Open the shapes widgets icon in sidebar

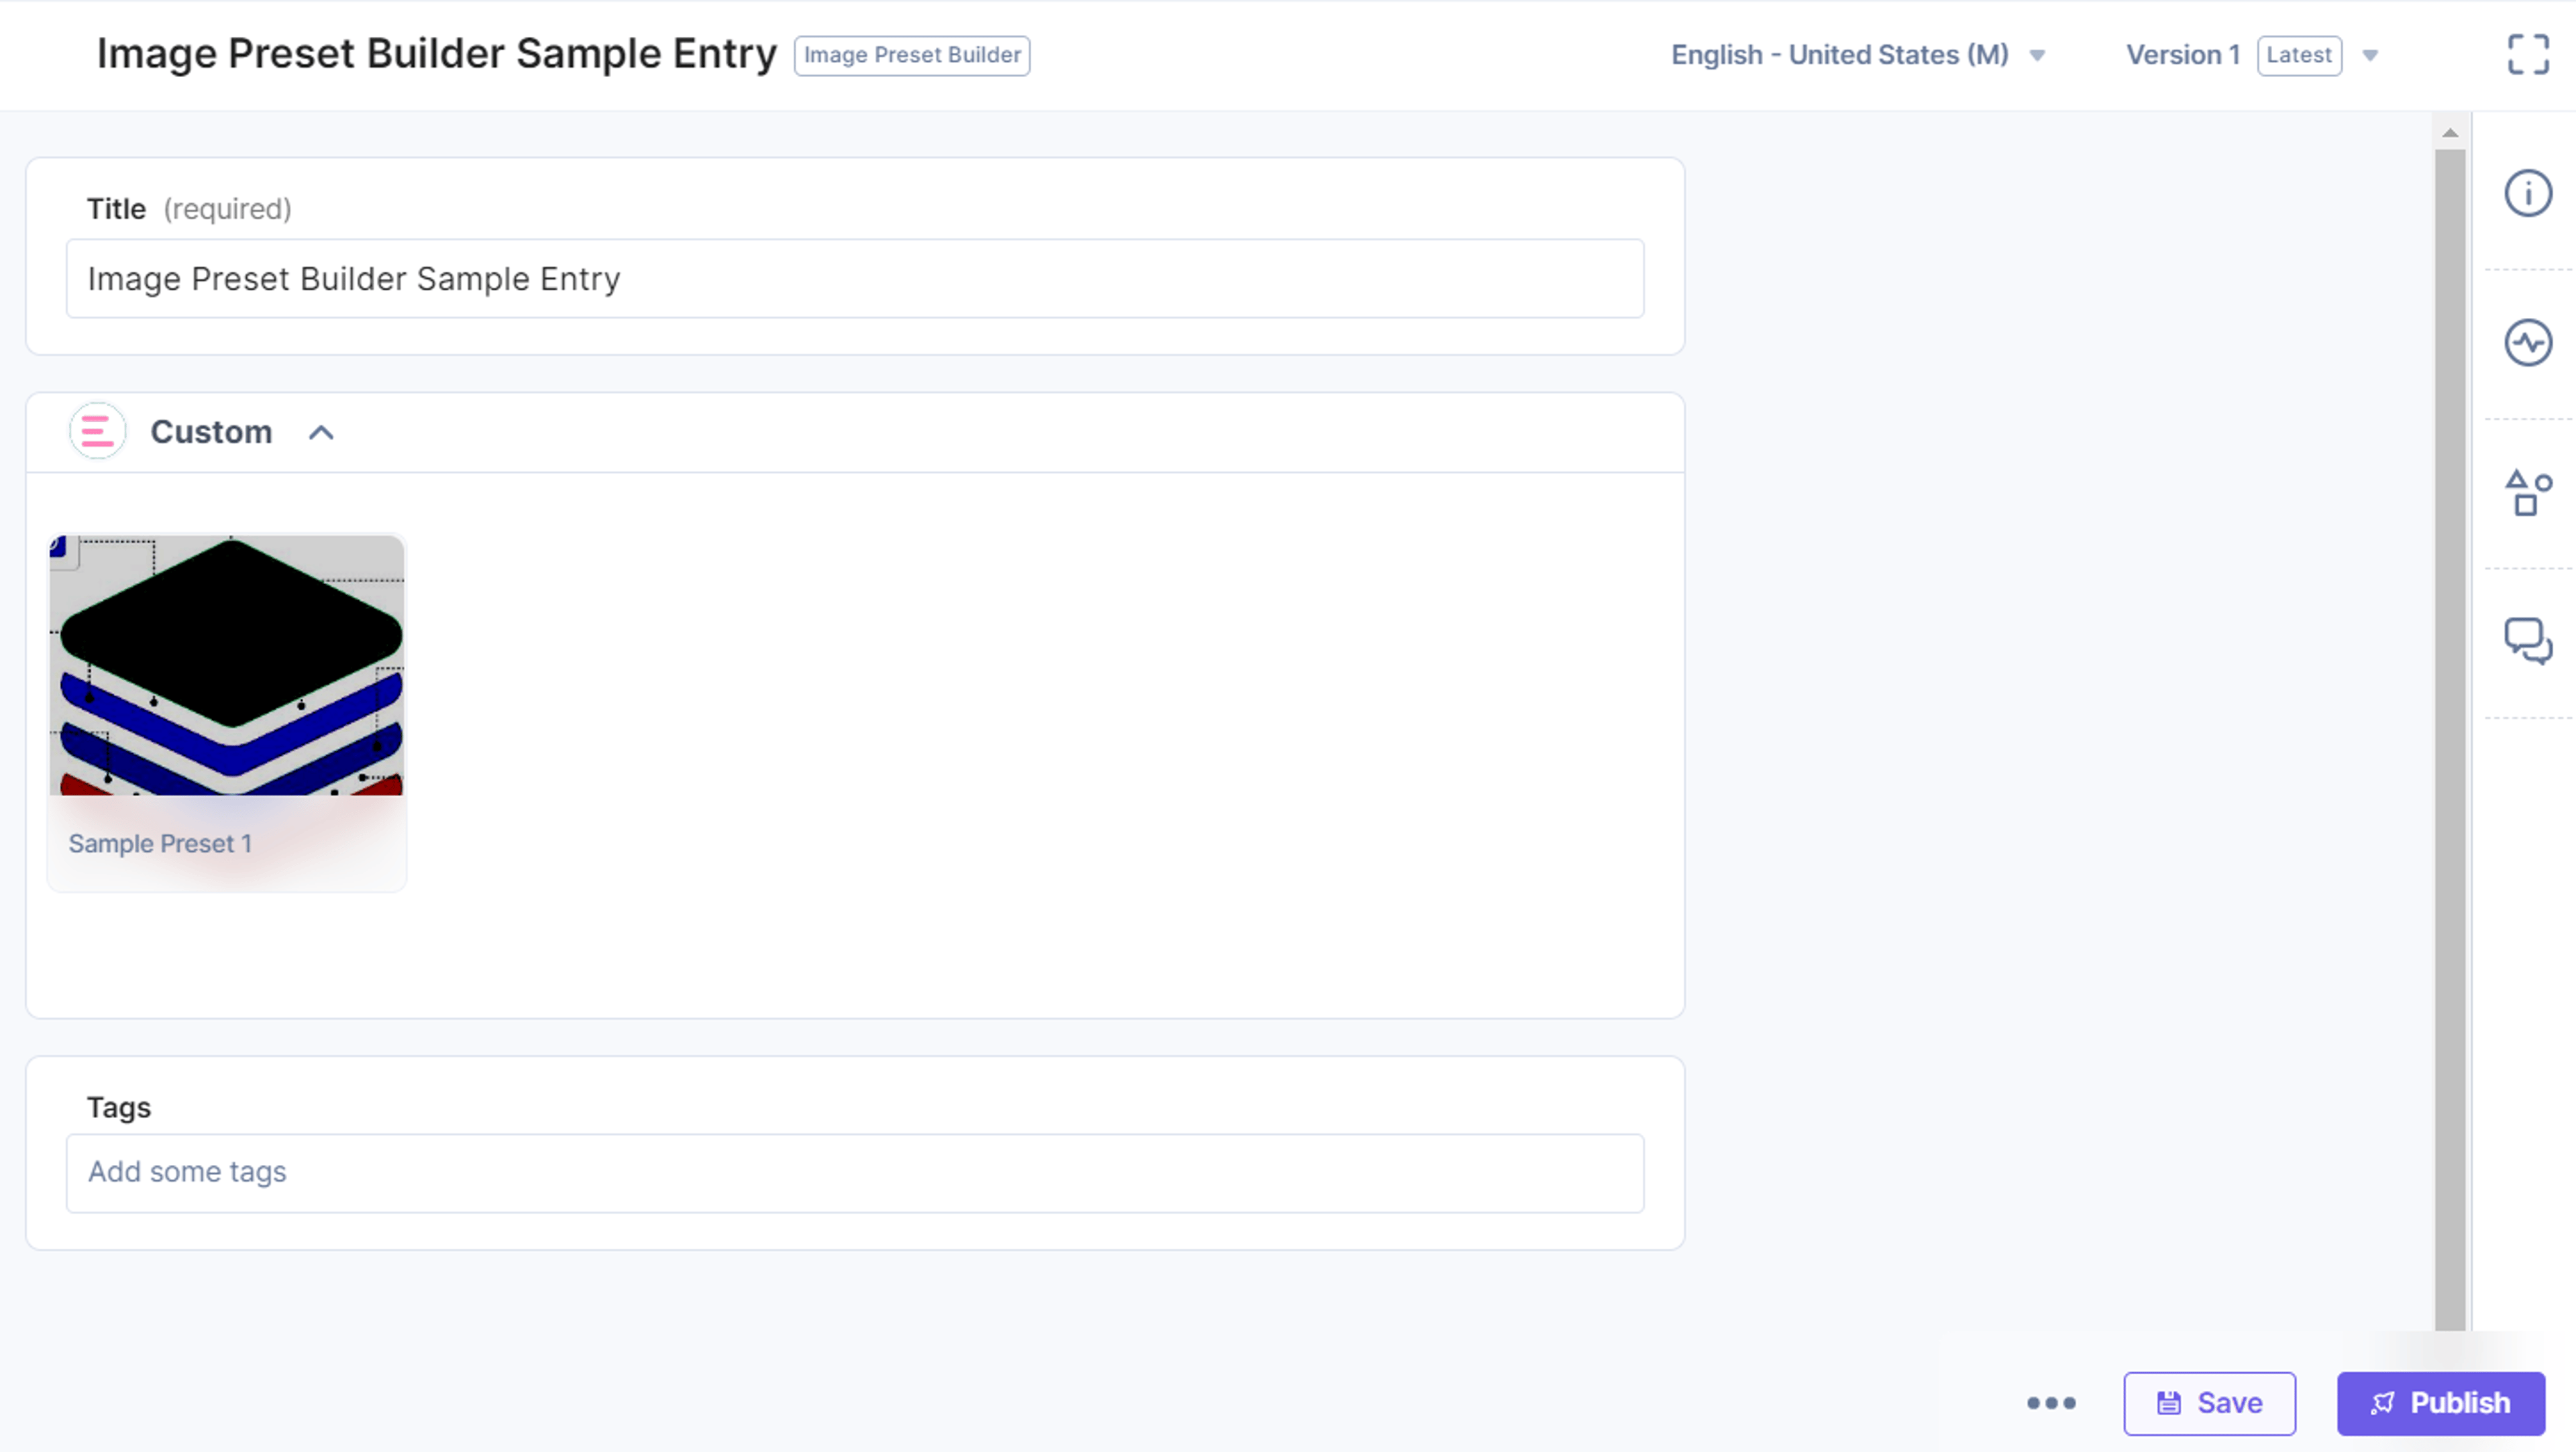point(2527,493)
